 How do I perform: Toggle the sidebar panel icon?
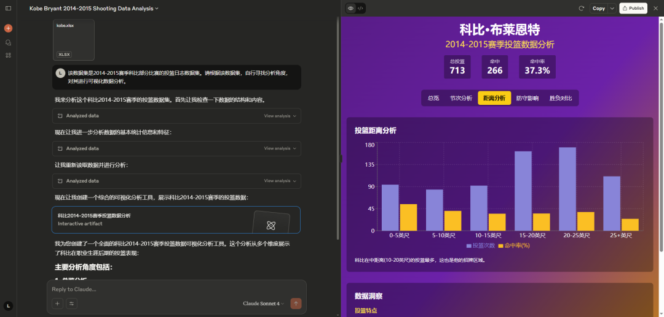(8, 8)
